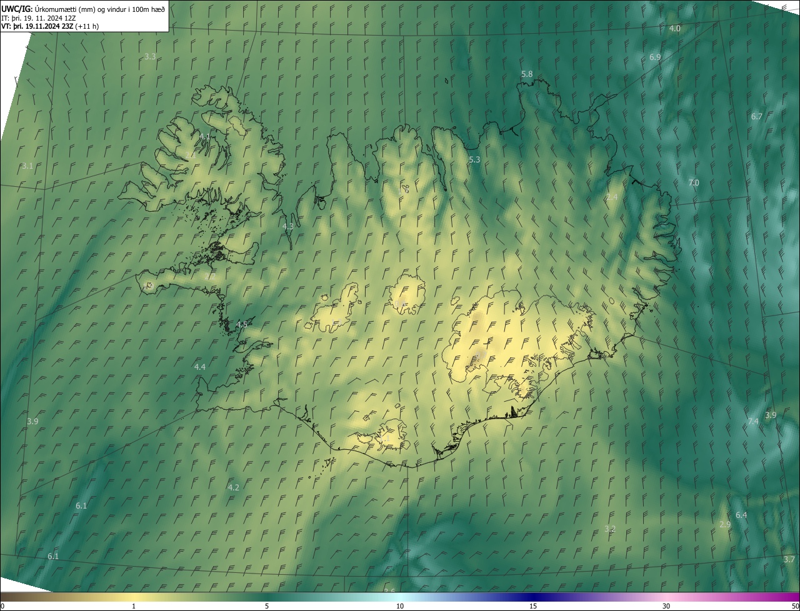Click the 7.0 value label on the map
The image size is (800, 611).
coord(694,183)
